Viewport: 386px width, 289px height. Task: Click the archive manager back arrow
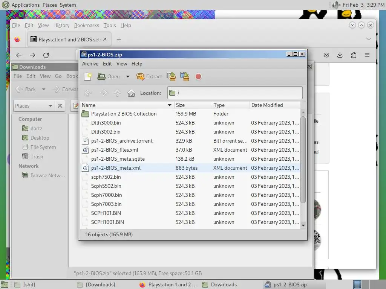[88, 93]
